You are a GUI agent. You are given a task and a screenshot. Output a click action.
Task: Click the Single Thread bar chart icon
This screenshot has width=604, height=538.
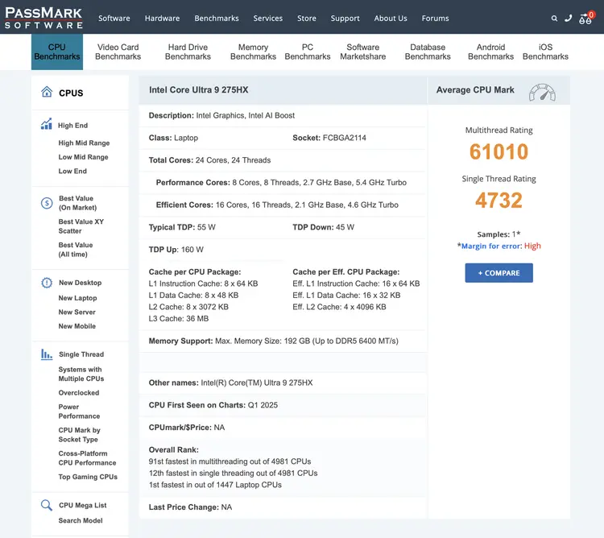click(47, 354)
